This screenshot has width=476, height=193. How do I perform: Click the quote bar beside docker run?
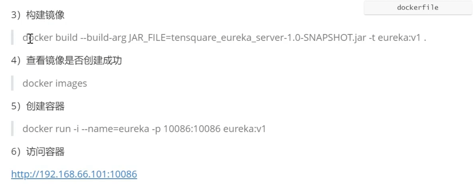click(12, 128)
